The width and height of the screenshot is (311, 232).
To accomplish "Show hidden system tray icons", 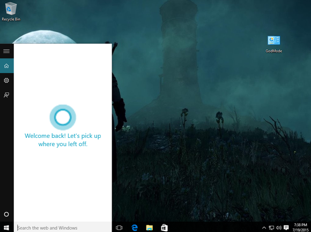I will coord(264,228).
